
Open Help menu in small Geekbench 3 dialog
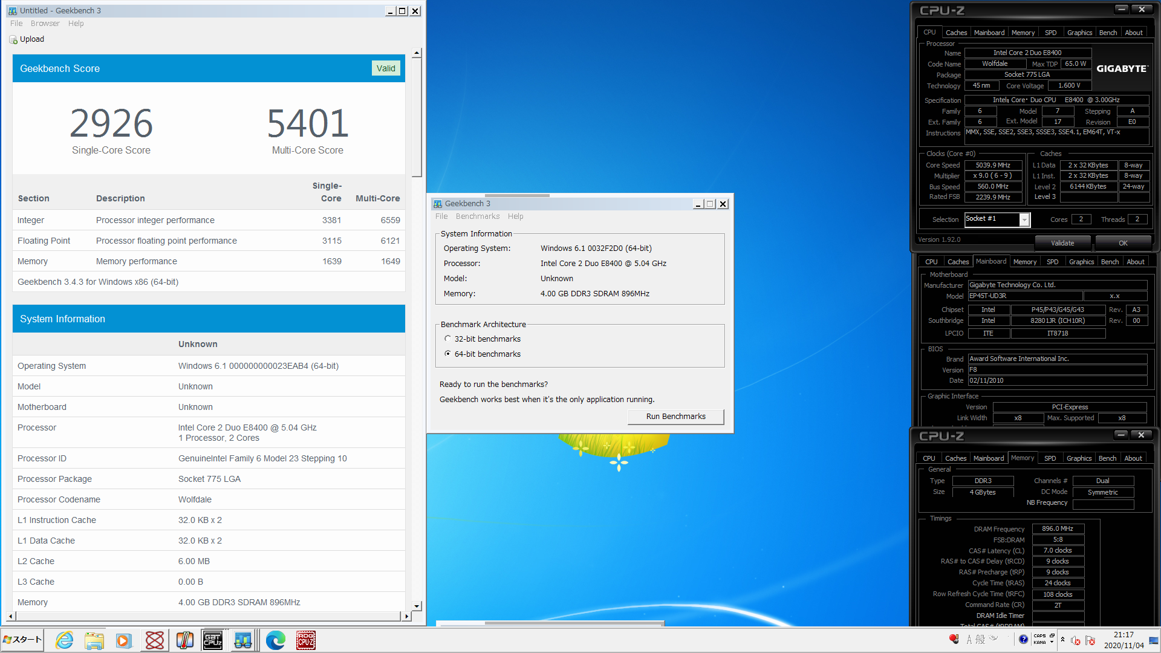(516, 216)
